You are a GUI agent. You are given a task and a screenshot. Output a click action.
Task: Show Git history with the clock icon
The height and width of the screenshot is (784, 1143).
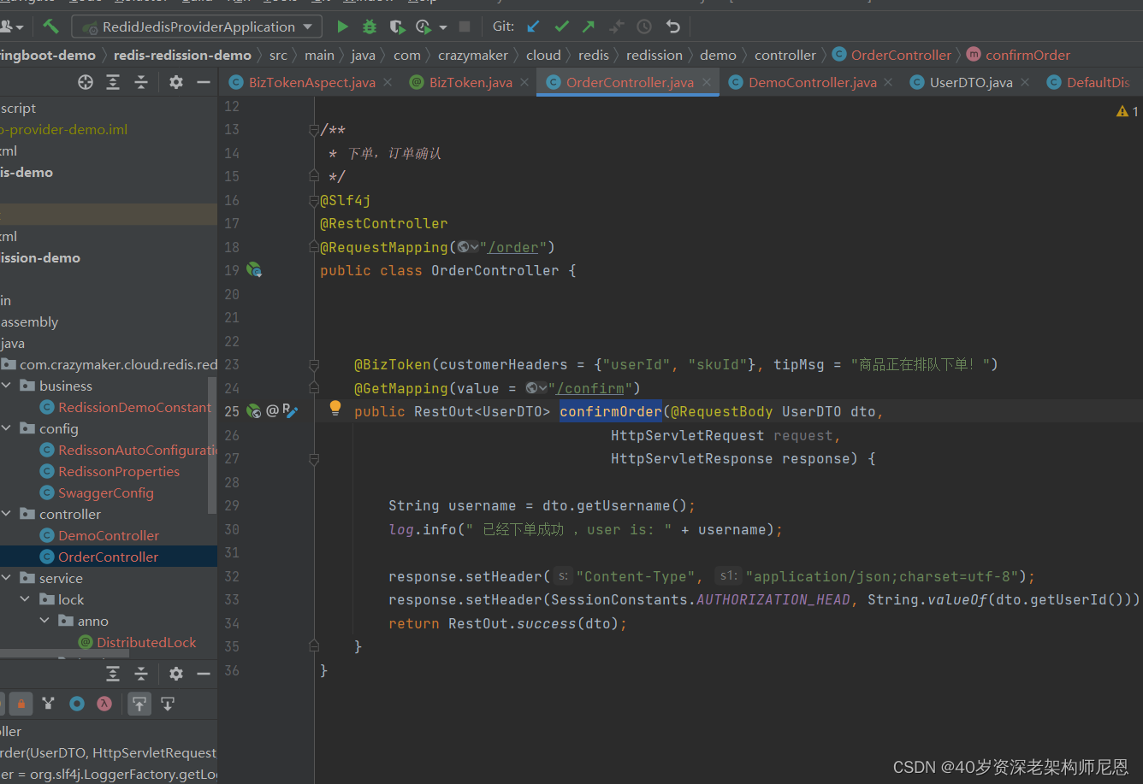644,27
